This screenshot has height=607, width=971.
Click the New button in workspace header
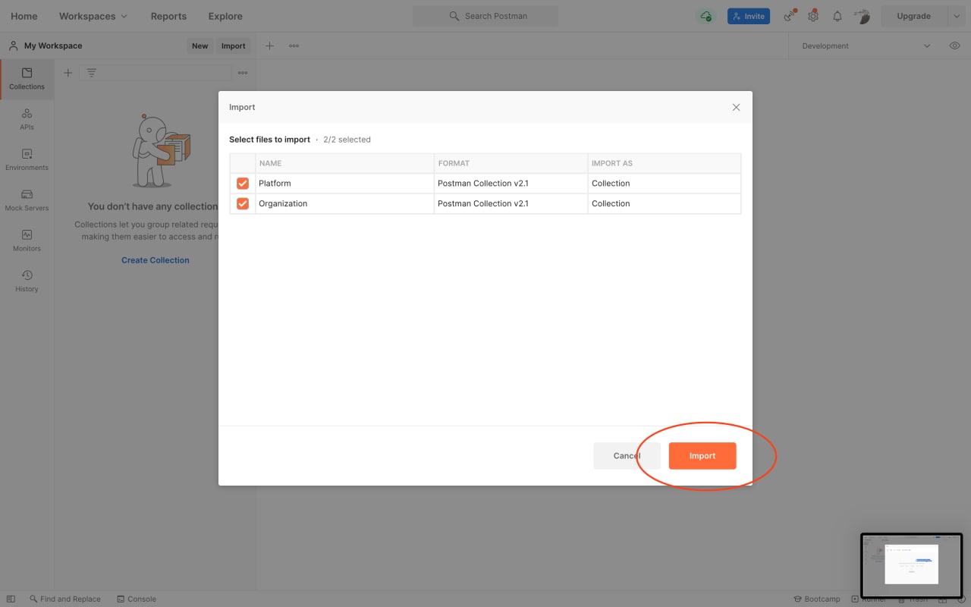coord(200,46)
